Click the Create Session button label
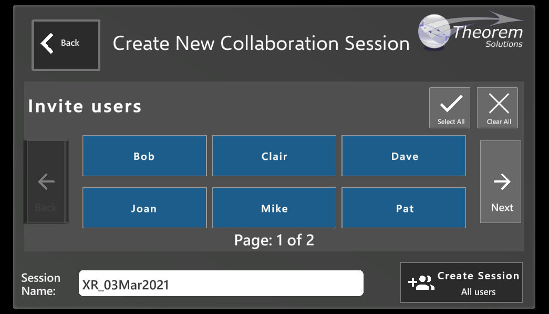The width and height of the screenshot is (549, 314). (478, 276)
